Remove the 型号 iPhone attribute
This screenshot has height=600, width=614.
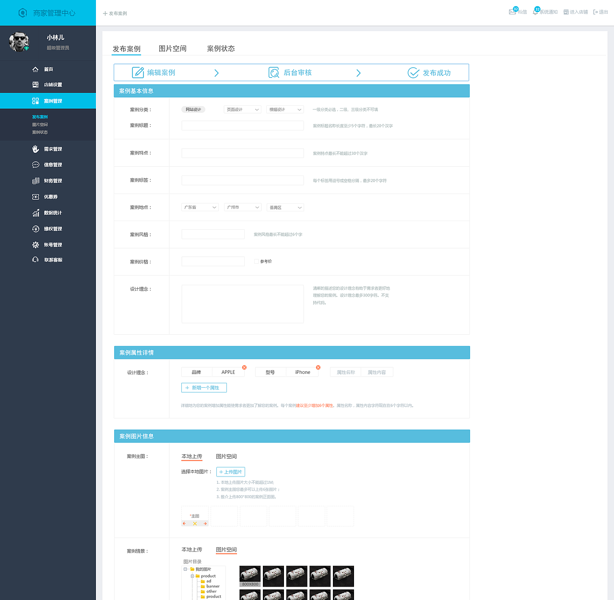coord(318,367)
